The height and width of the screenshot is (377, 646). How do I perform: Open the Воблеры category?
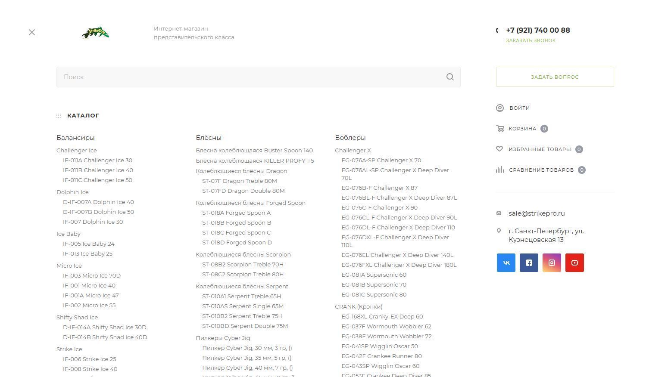click(350, 138)
